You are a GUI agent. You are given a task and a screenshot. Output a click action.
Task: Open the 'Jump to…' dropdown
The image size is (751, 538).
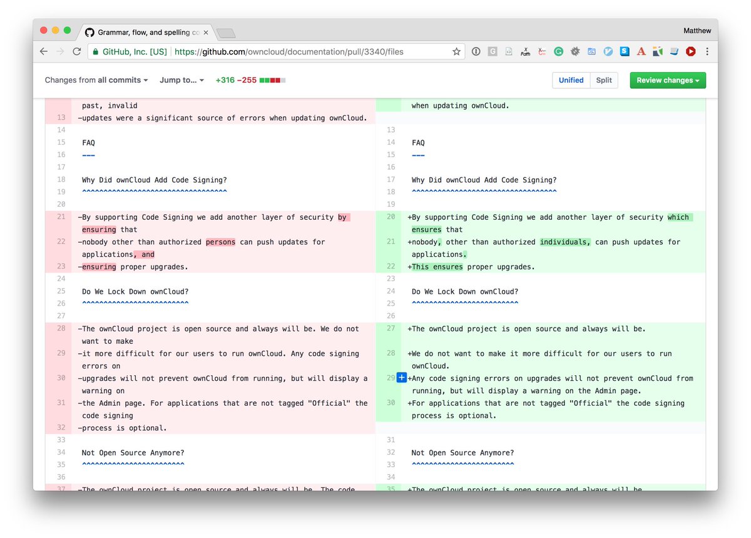coord(181,80)
